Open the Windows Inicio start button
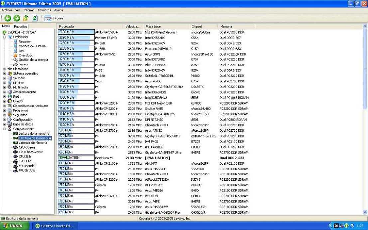368x230 pixels. 15,226
